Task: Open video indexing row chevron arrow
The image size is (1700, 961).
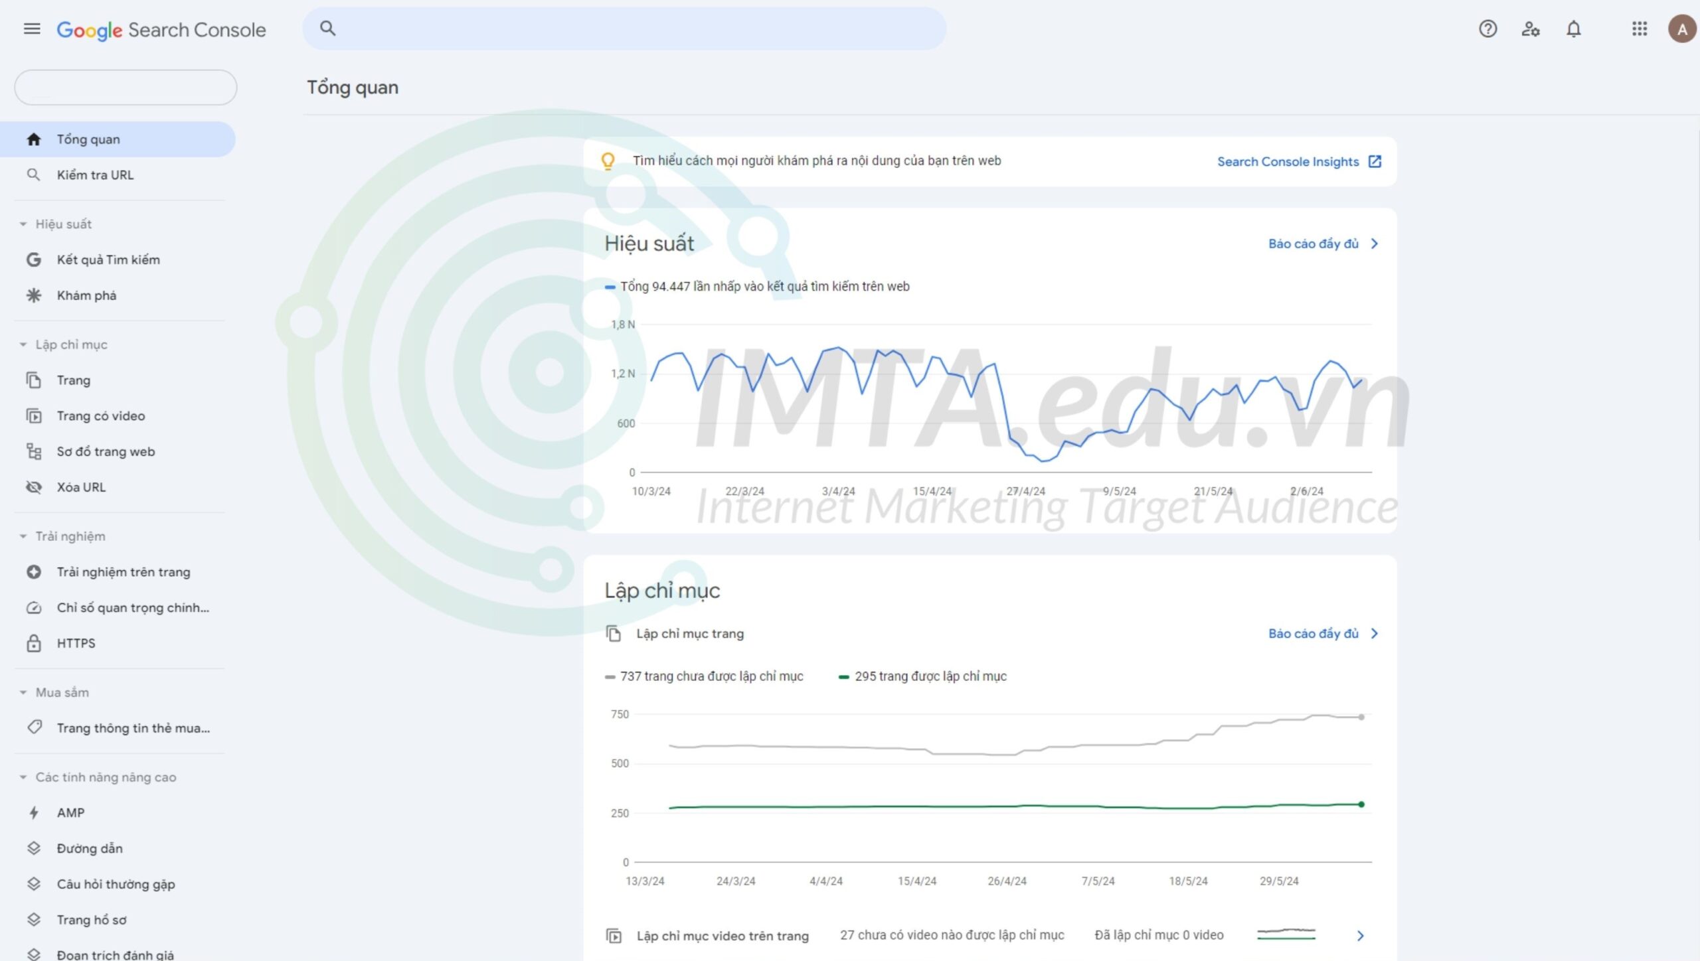Action: pyautogui.click(x=1360, y=936)
